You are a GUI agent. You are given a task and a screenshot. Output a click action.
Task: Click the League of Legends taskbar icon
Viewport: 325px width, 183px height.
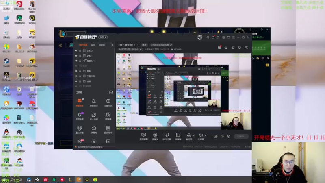pos(70,179)
